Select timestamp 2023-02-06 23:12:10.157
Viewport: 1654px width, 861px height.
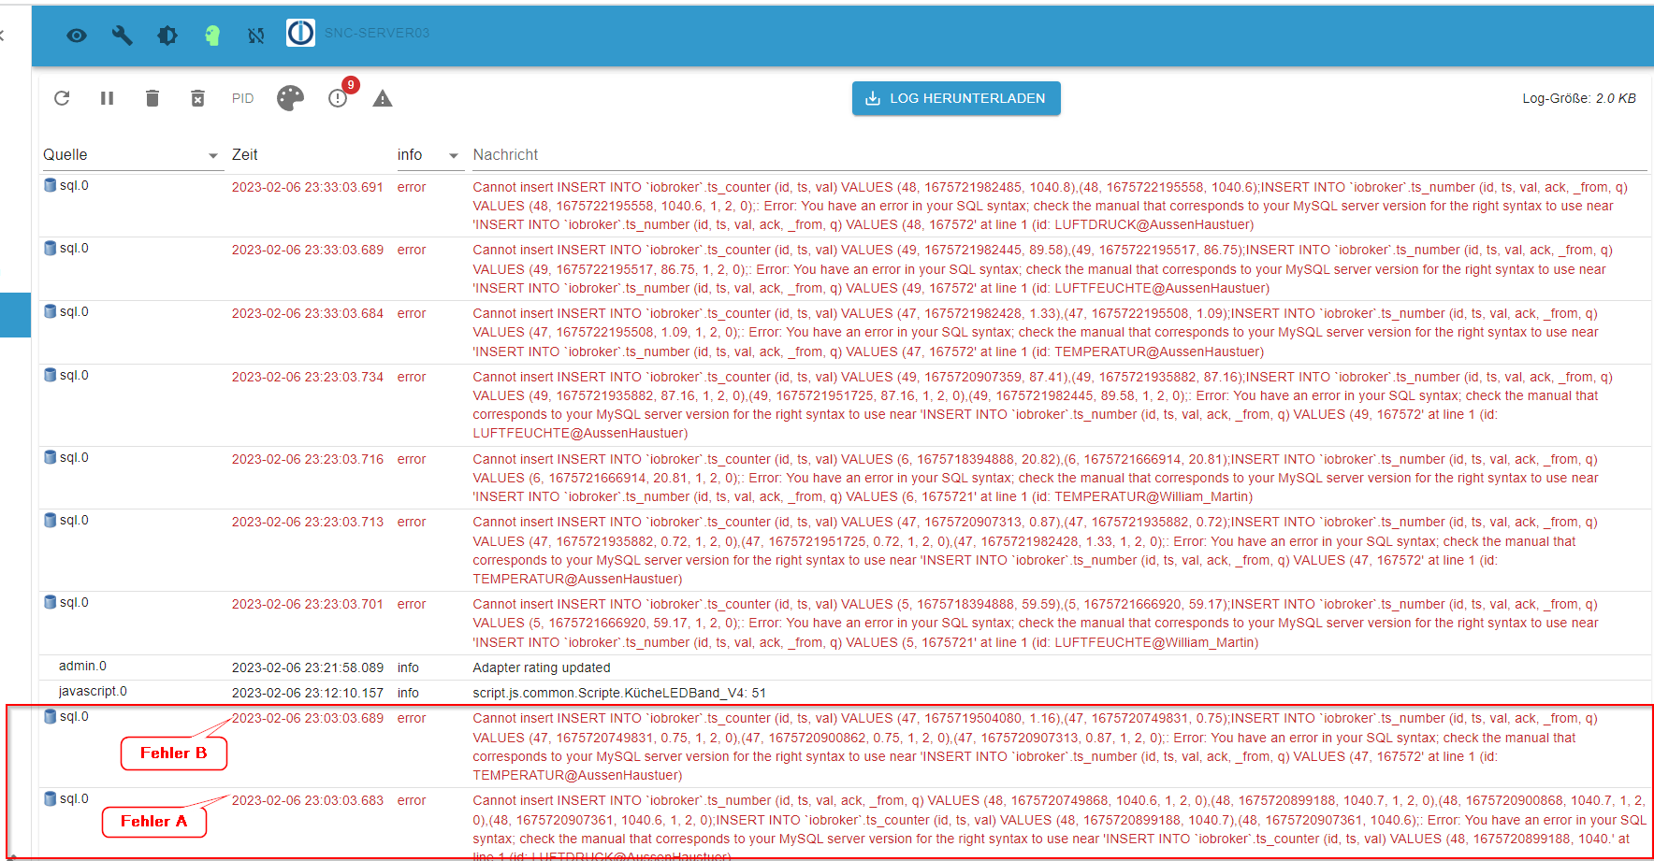pyautogui.click(x=308, y=693)
